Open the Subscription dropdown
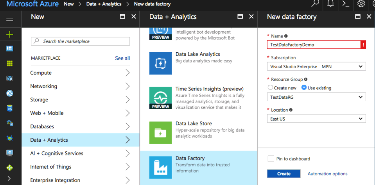The width and height of the screenshot is (375, 185). (x=316, y=67)
